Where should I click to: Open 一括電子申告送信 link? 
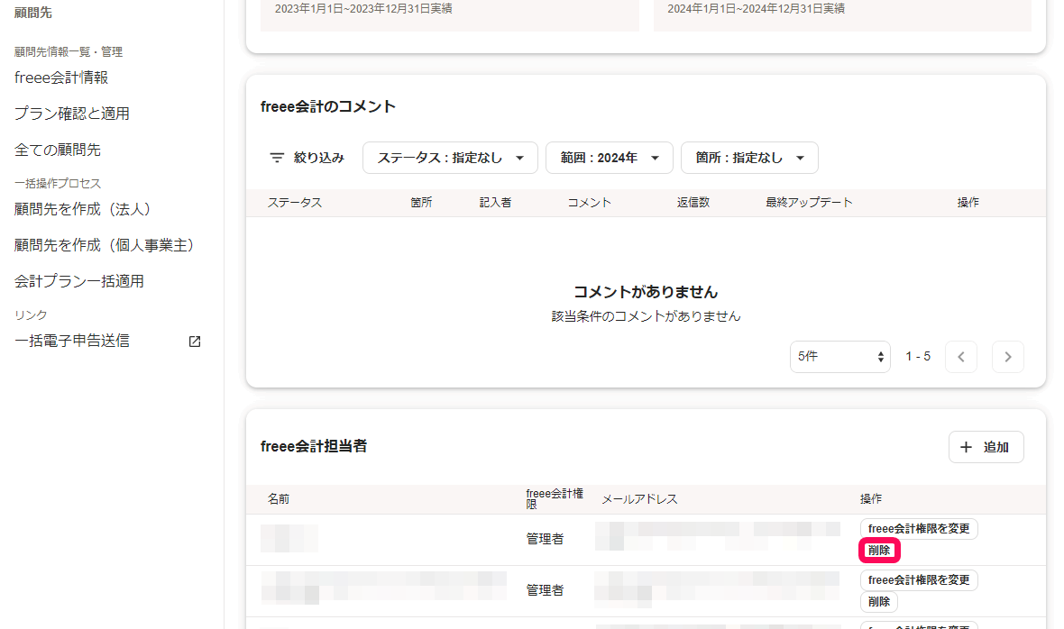(72, 341)
